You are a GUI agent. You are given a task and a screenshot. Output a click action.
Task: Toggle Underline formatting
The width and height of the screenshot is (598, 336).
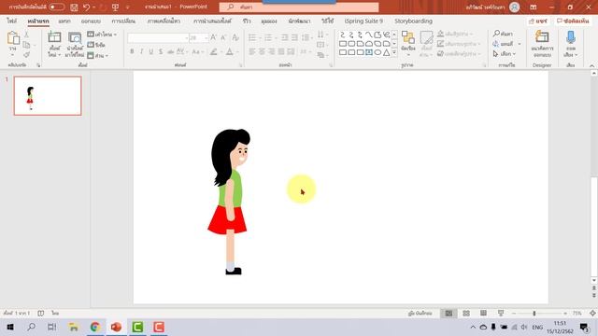pyautogui.click(x=151, y=51)
